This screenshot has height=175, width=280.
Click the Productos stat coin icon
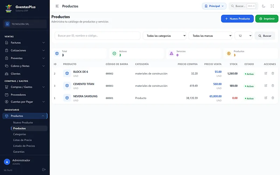[229, 54]
